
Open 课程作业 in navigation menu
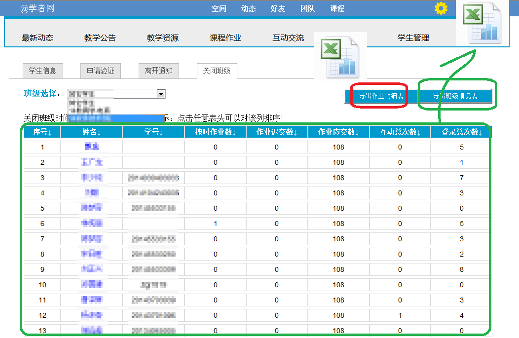coord(225,38)
